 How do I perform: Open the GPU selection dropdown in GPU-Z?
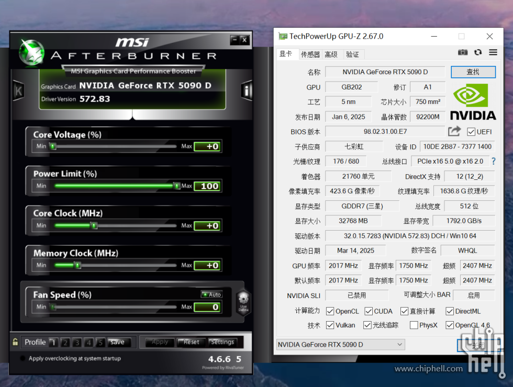click(x=340, y=345)
